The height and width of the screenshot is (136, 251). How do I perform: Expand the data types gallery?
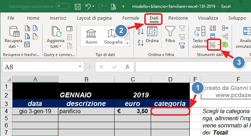click(x=127, y=43)
